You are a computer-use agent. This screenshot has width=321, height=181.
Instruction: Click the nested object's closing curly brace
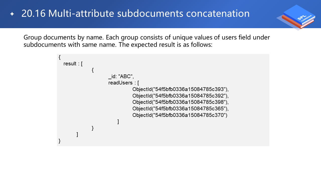pos(93,128)
